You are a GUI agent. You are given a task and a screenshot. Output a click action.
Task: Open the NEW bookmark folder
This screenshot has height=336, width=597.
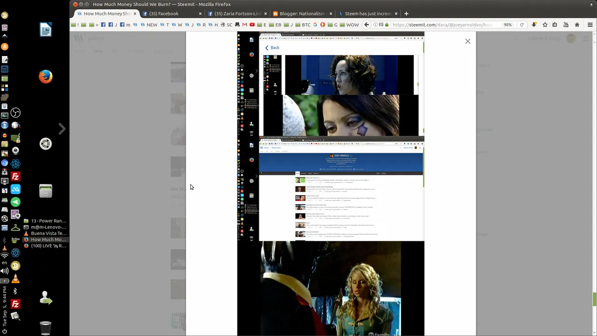pos(149,25)
